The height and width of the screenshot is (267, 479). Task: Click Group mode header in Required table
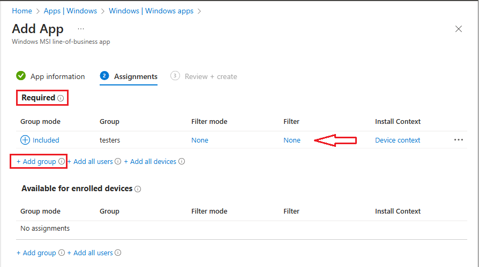pos(40,121)
